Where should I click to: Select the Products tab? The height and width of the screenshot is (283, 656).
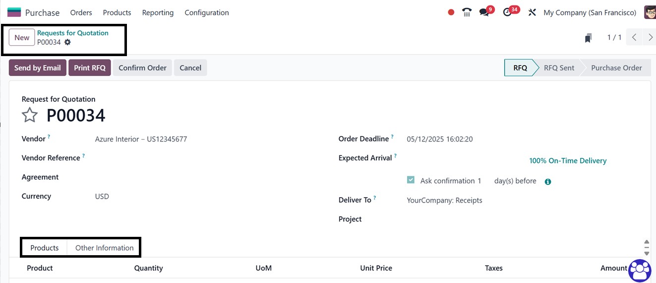pos(44,248)
